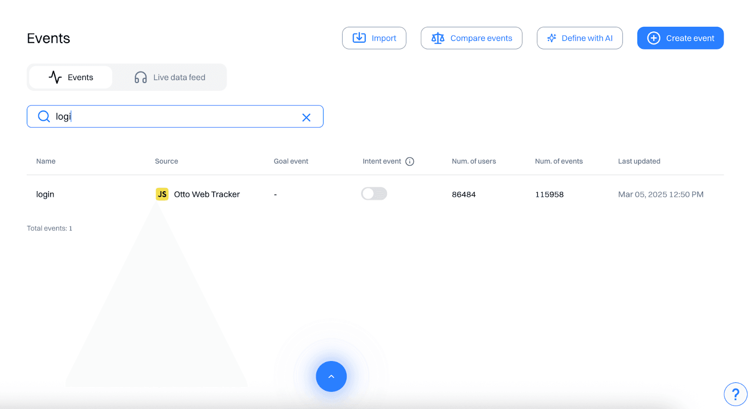The height and width of the screenshot is (409, 750).
Task: Click the Name column header
Action: [46, 161]
